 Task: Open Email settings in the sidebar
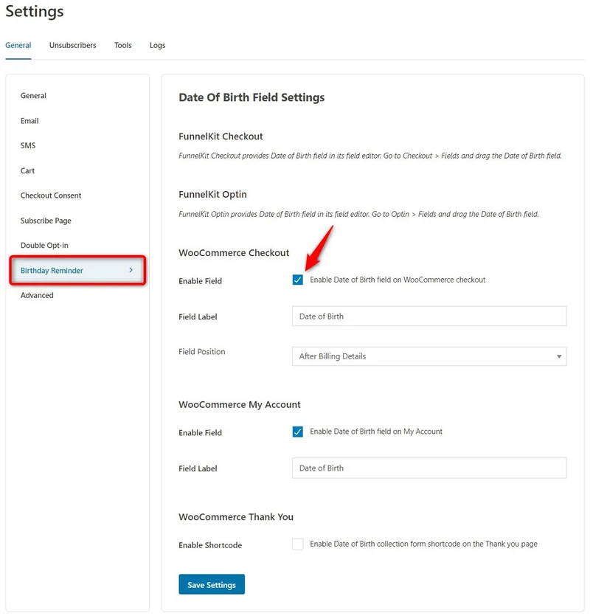coord(29,120)
